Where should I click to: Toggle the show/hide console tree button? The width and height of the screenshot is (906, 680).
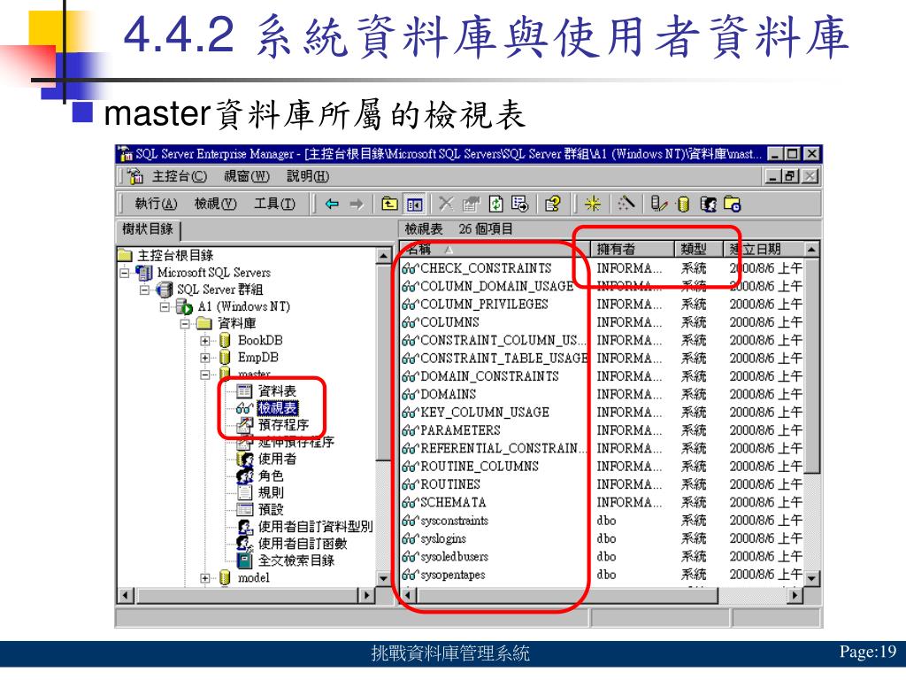(x=414, y=204)
